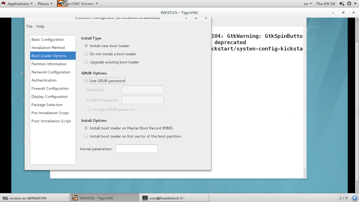359x202 pixels.
Task: Switch to westos on QEMU/KVM taskbar item
Action: point(35,198)
